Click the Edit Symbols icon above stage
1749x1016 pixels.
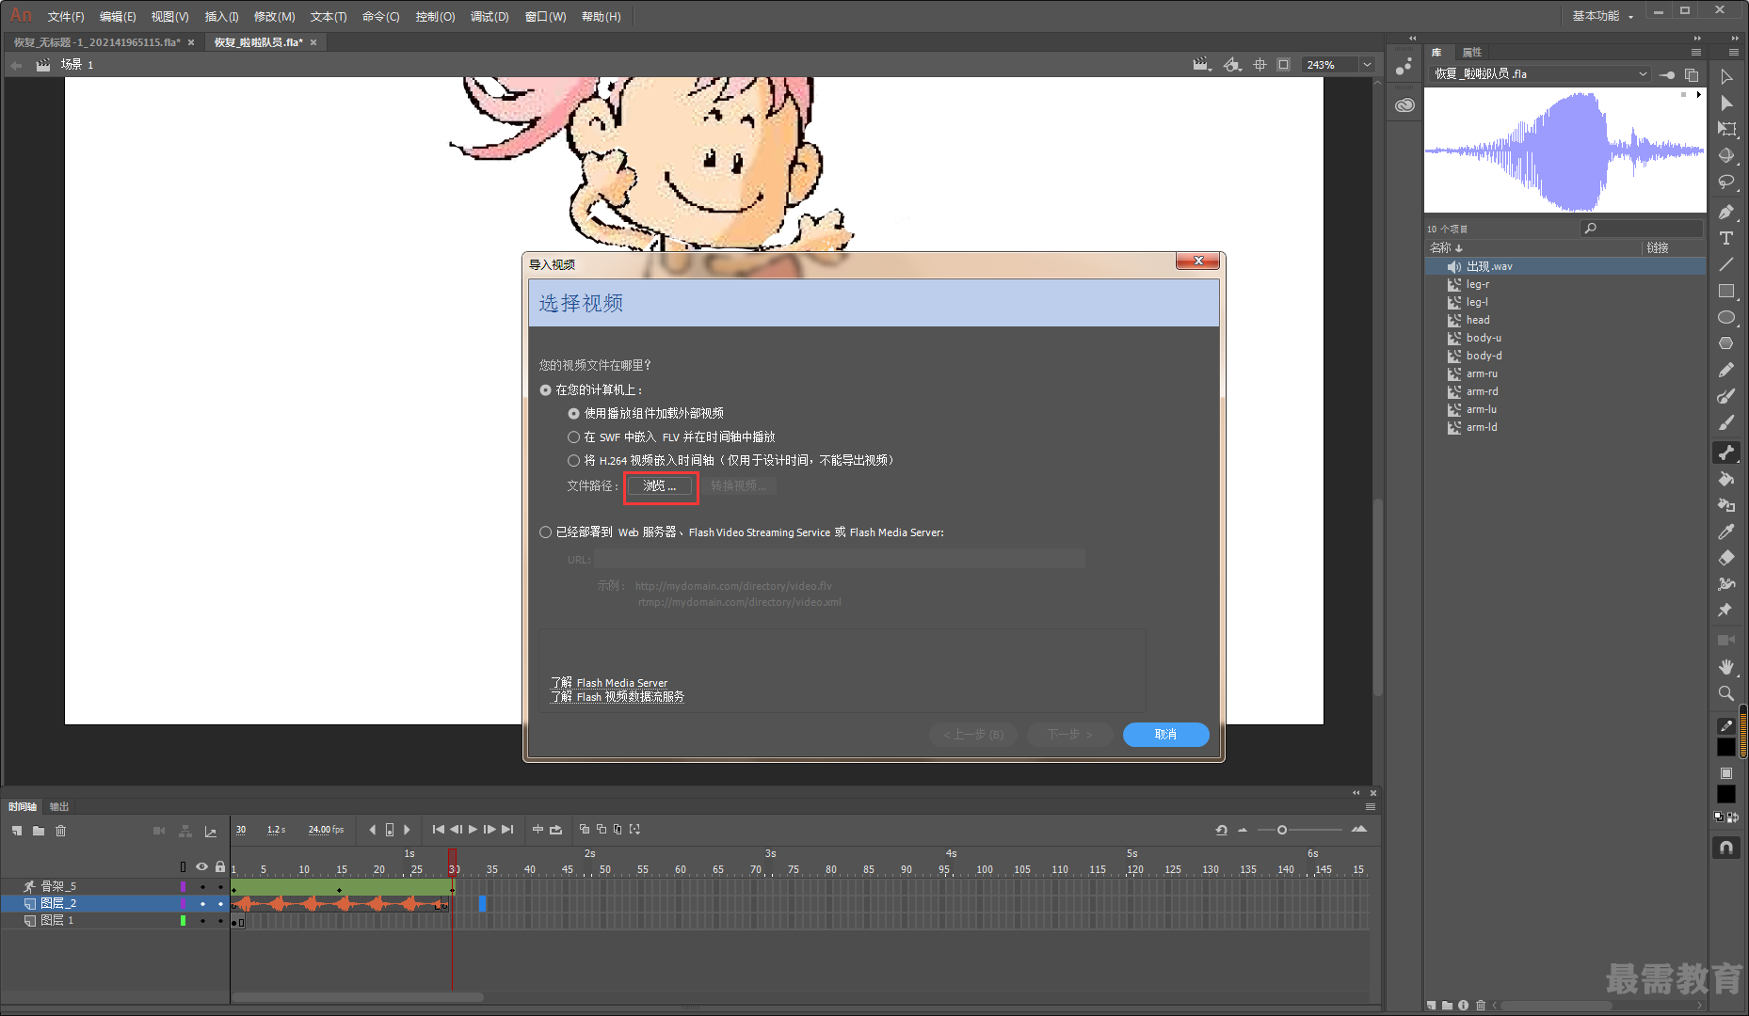click(x=1231, y=65)
